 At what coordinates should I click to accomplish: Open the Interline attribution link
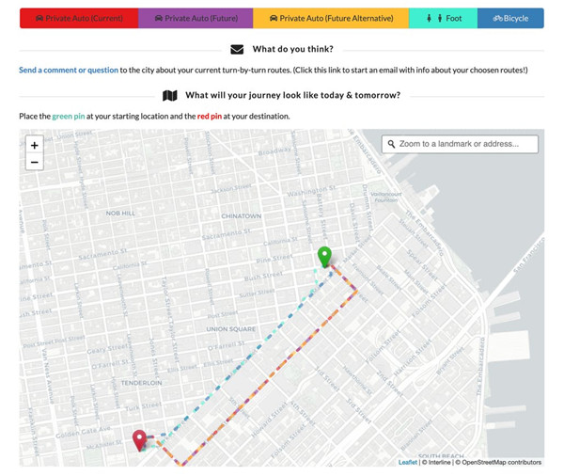(437, 462)
